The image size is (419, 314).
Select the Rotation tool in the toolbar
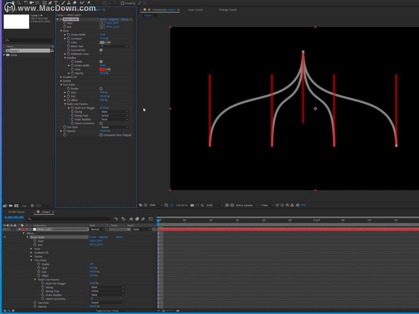coord(25,3)
